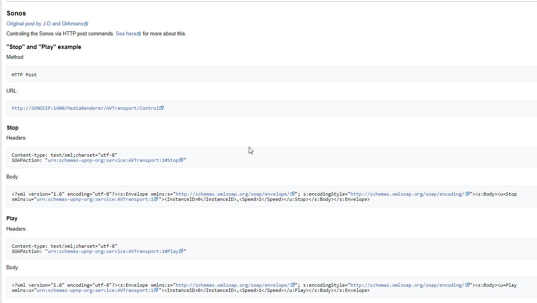Open soap/encoding link in Stop body
Viewport: 537px width, 303px height.
[407, 194]
